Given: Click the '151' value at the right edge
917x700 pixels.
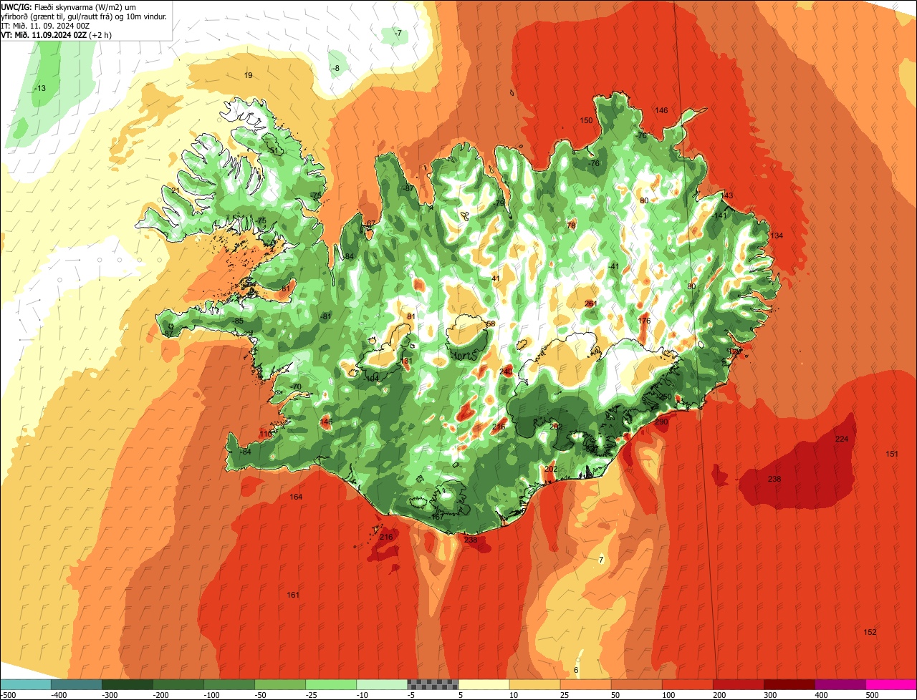Looking at the screenshot, I should (x=892, y=454).
